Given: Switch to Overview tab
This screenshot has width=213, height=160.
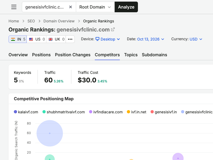Looking at the screenshot, I should point(18,55).
